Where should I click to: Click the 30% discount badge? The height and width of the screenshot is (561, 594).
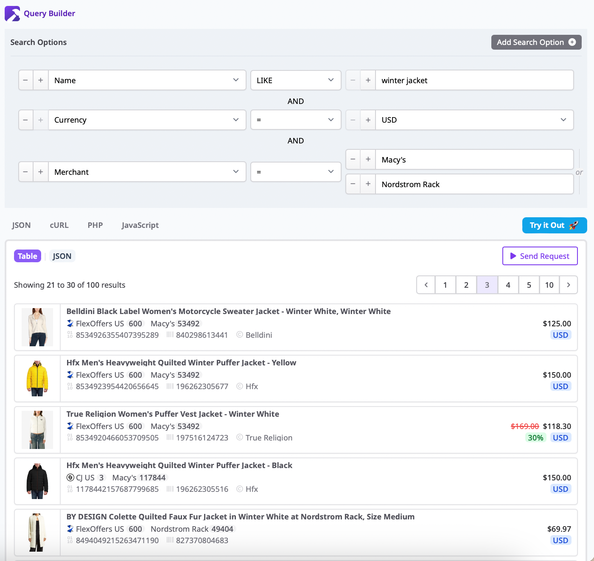click(x=535, y=438)
